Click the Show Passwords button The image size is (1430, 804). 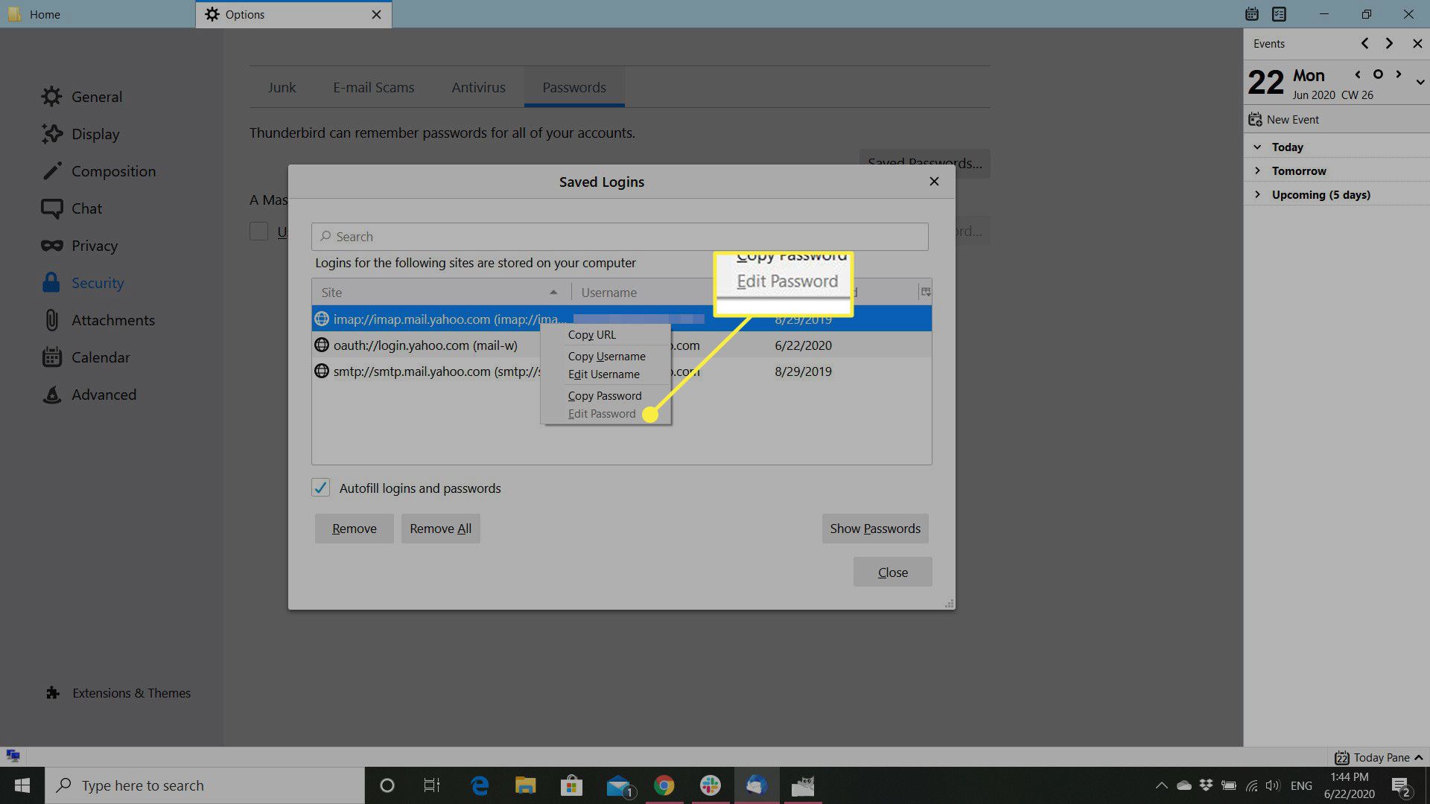pyautogui.click(x=875, y=529)
